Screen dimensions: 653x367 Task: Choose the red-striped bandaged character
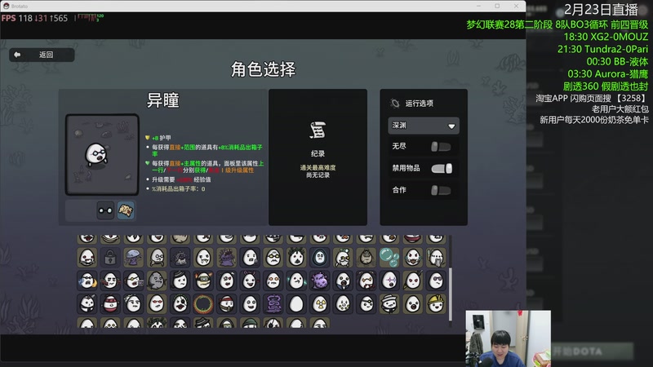[110, 303]
